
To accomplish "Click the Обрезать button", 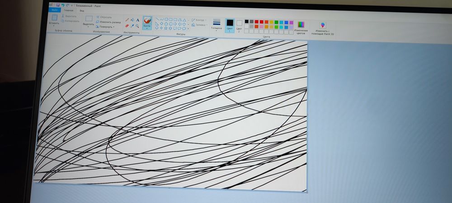I will coord(104,17).
